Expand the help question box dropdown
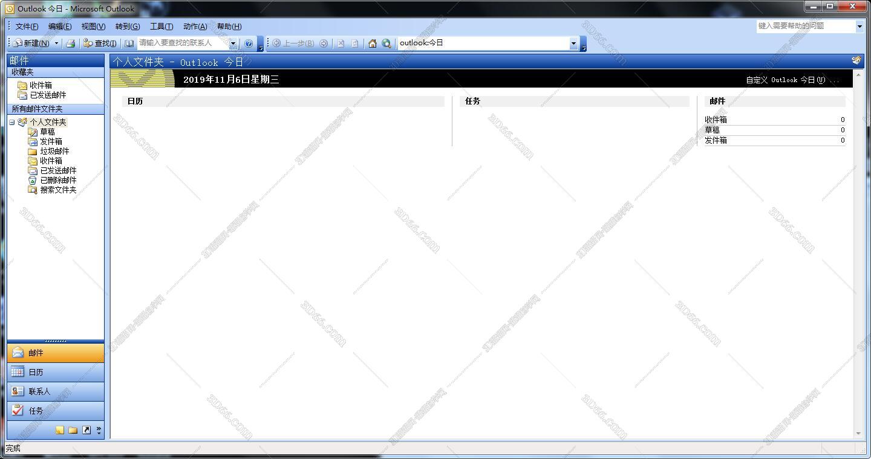Screen dimensions: 871x459 click(860, 26)
